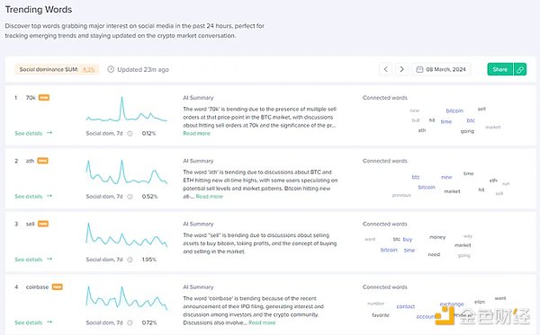
Task: Click the green Share button
Action: tap(500, 69)
